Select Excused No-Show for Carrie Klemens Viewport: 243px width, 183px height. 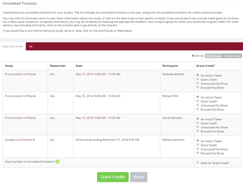198,131
